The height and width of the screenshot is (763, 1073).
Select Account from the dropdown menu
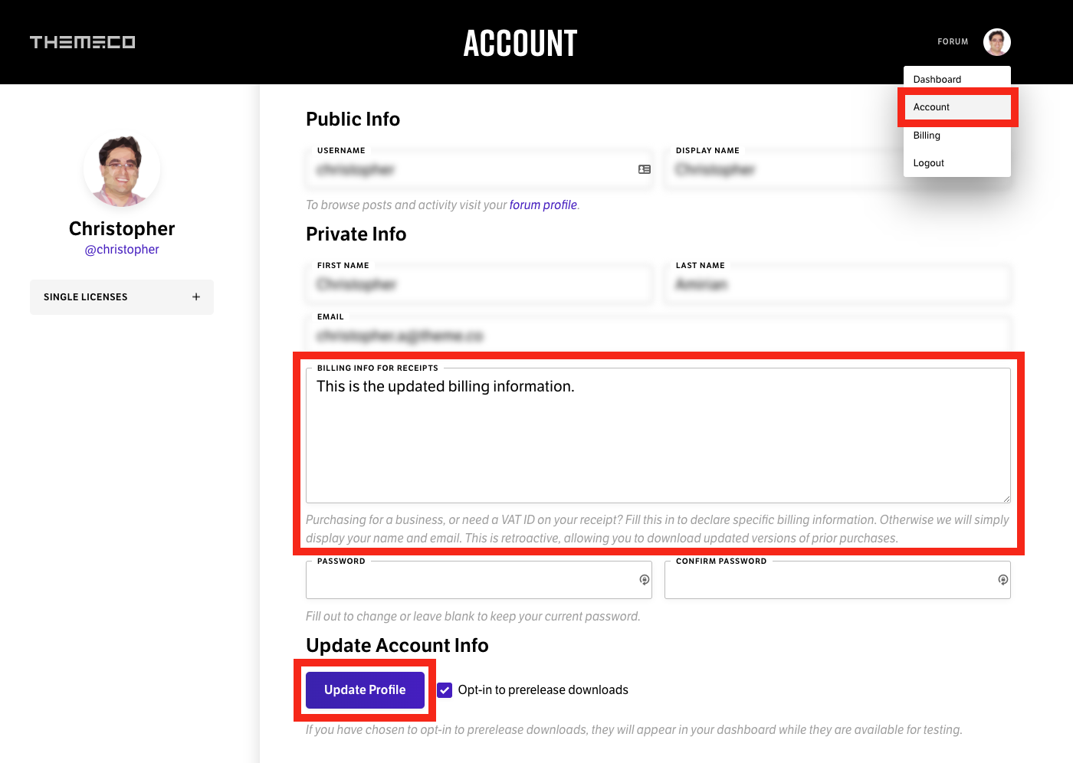[x=930, y=107]
